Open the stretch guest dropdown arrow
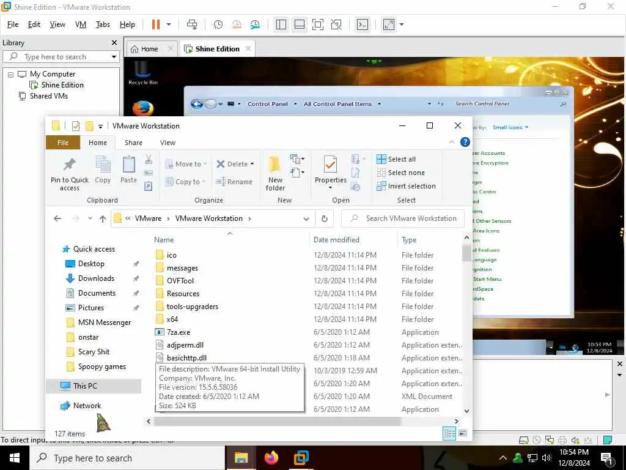The height and width of the screenshot is (470, 626). 402,24
